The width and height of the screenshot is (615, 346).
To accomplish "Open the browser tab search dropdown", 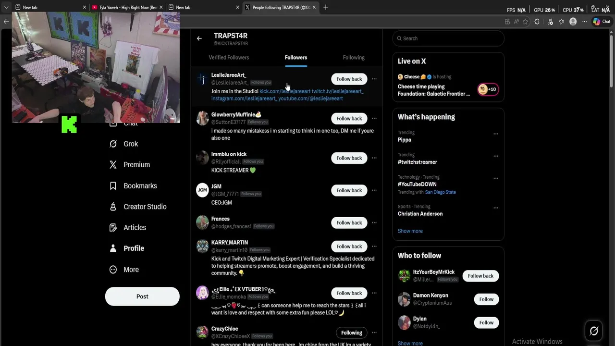I will click(x=6, y=7).
